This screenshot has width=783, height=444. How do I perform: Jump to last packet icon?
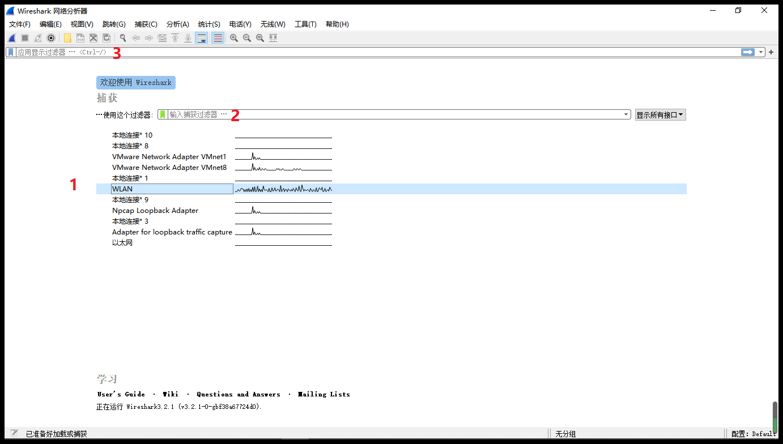[188, 38]
